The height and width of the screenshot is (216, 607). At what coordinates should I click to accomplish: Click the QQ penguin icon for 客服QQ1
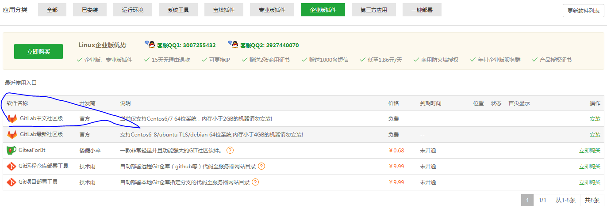[150, 44]
